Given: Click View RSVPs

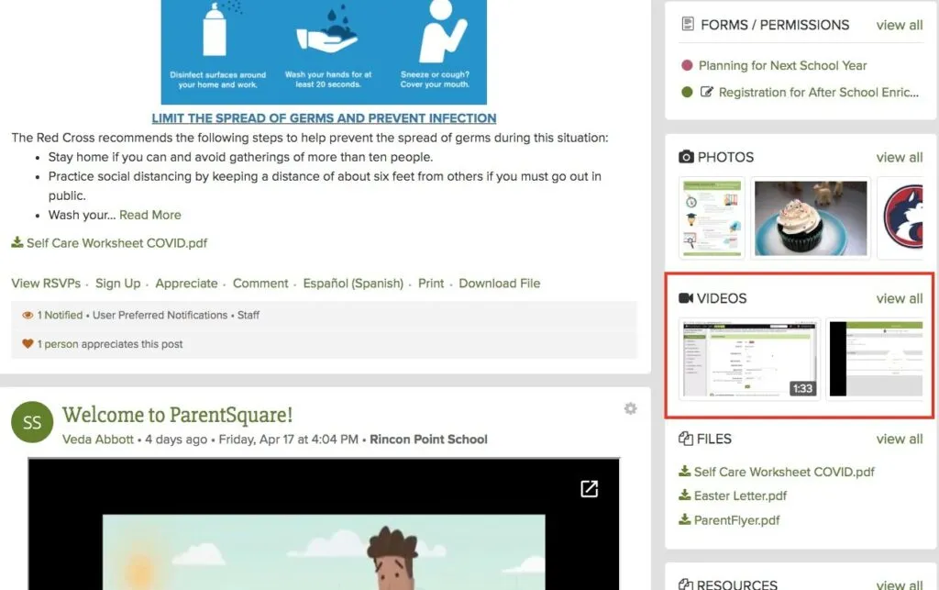Looking at the screenshot, I should pyautogui.click(x=46, y=284).
